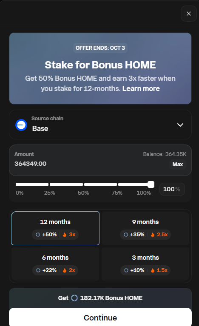Click the Max amount button
199x326 pixels.
[178, 164]
